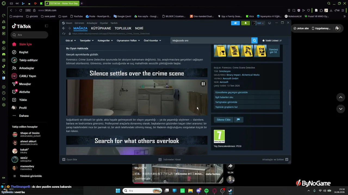Open WhatsApp from the taskbar

pos(182,191)
